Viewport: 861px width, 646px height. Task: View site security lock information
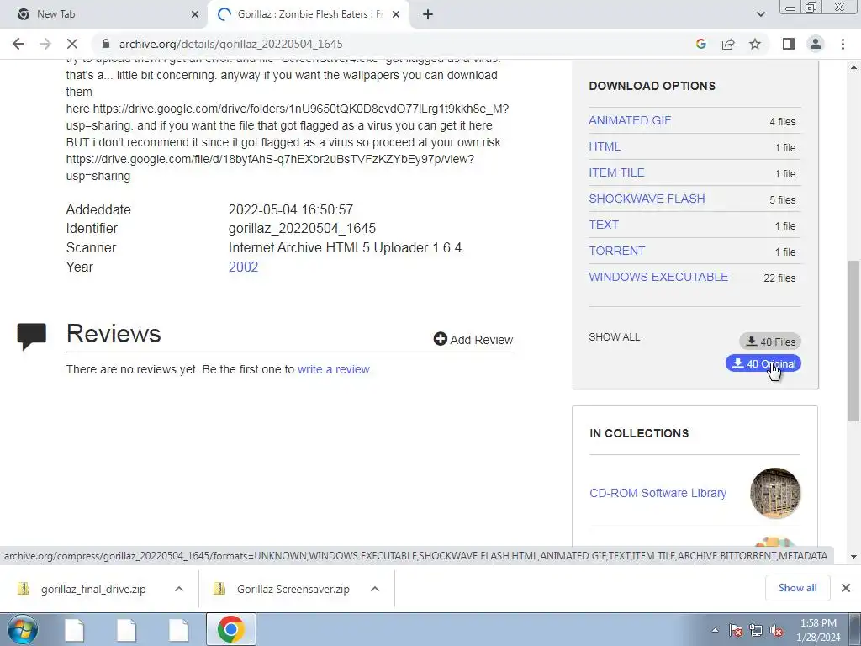(x=106, y=44)
